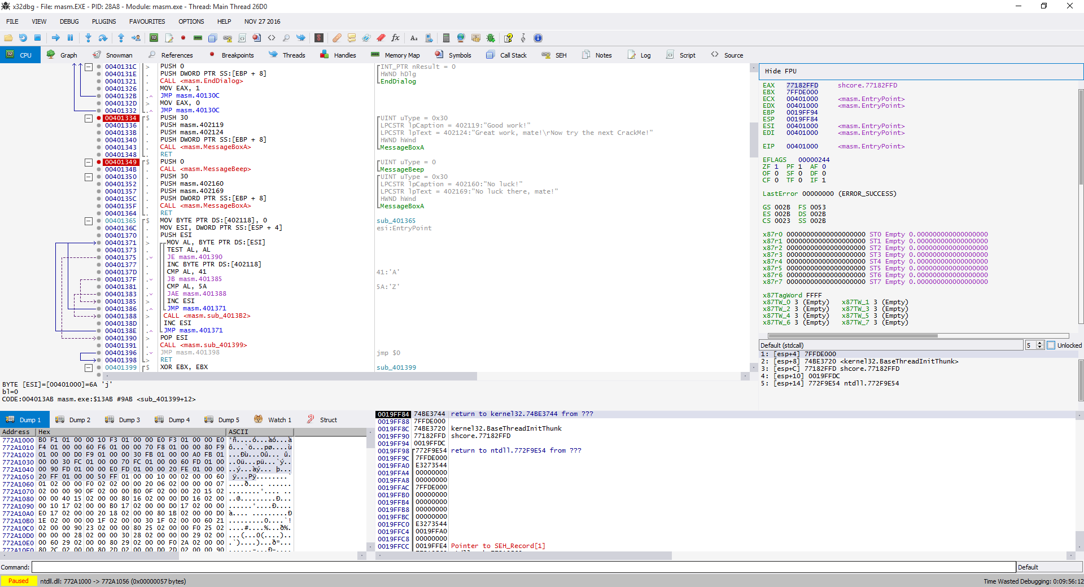This screenshot has width=1084, height=587.
Task: Open the debugger's assemble function tool
Action: [x=414, y=38]
